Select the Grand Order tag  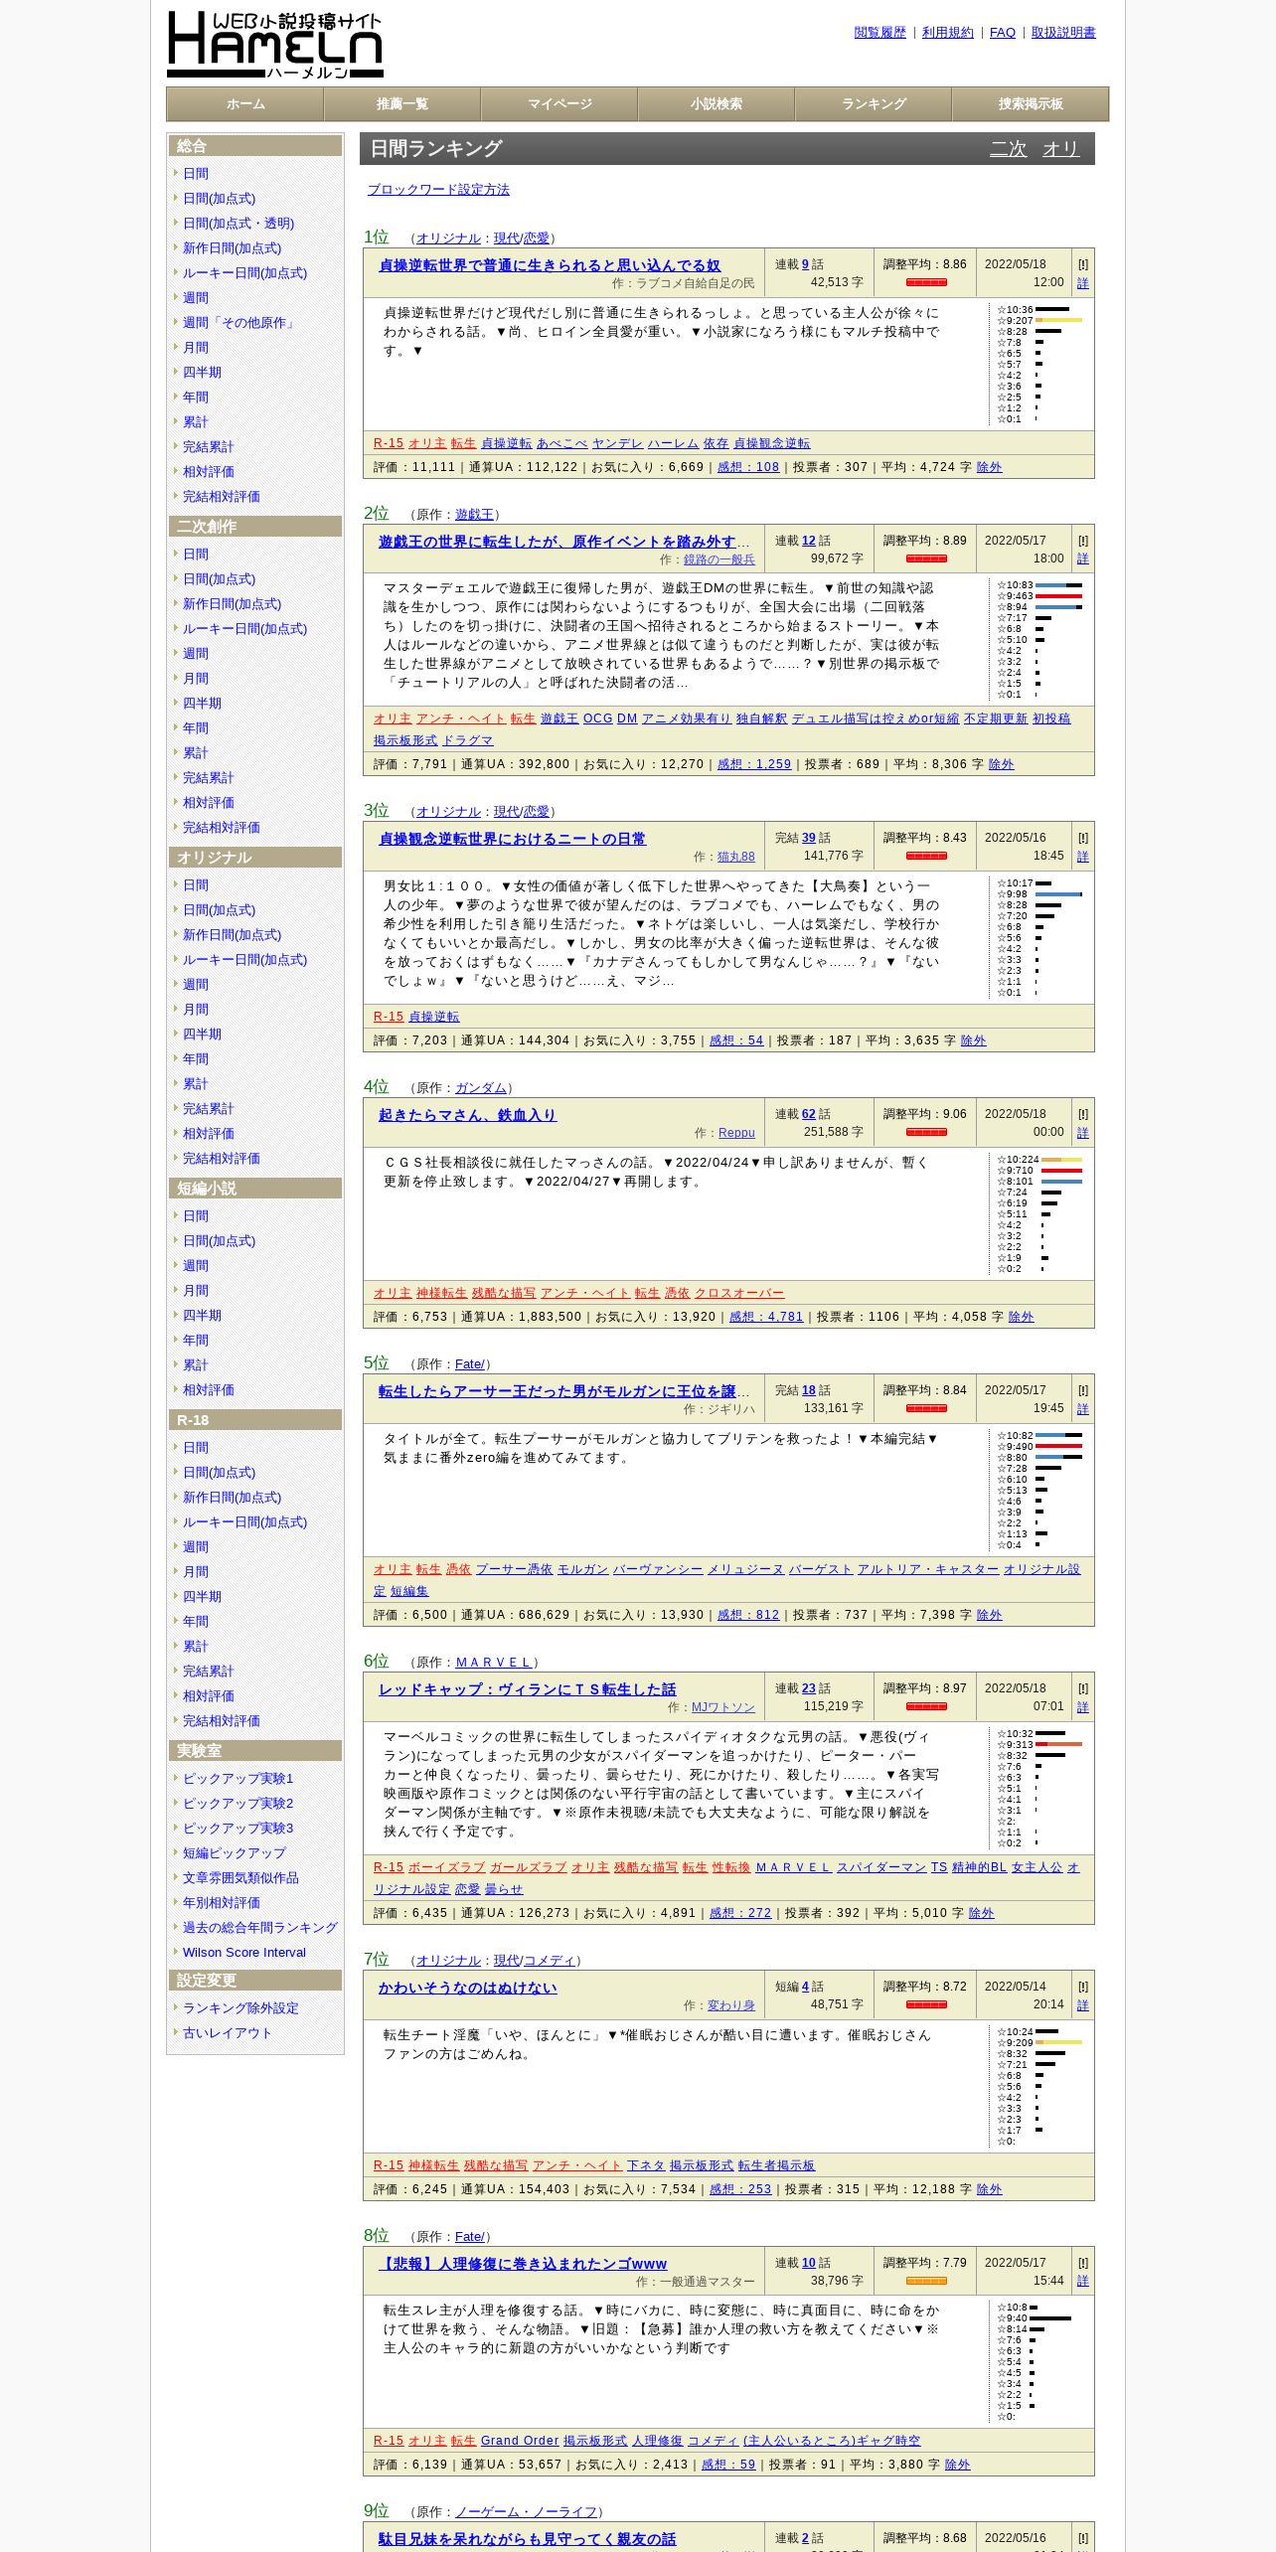520,2441
